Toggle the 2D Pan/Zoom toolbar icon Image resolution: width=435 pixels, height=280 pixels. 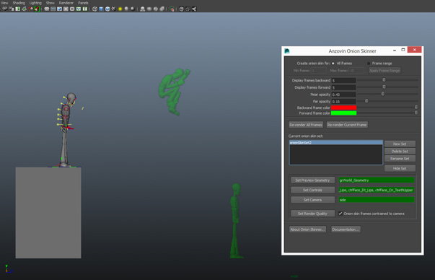tap(30, 9)
